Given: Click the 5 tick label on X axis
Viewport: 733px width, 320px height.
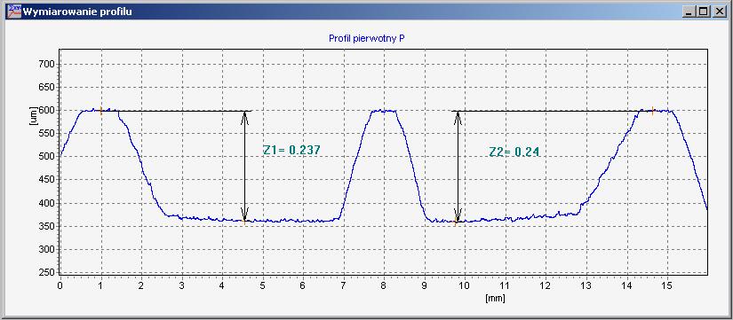Looking at the screenshot, I should (x=263, y=285).
